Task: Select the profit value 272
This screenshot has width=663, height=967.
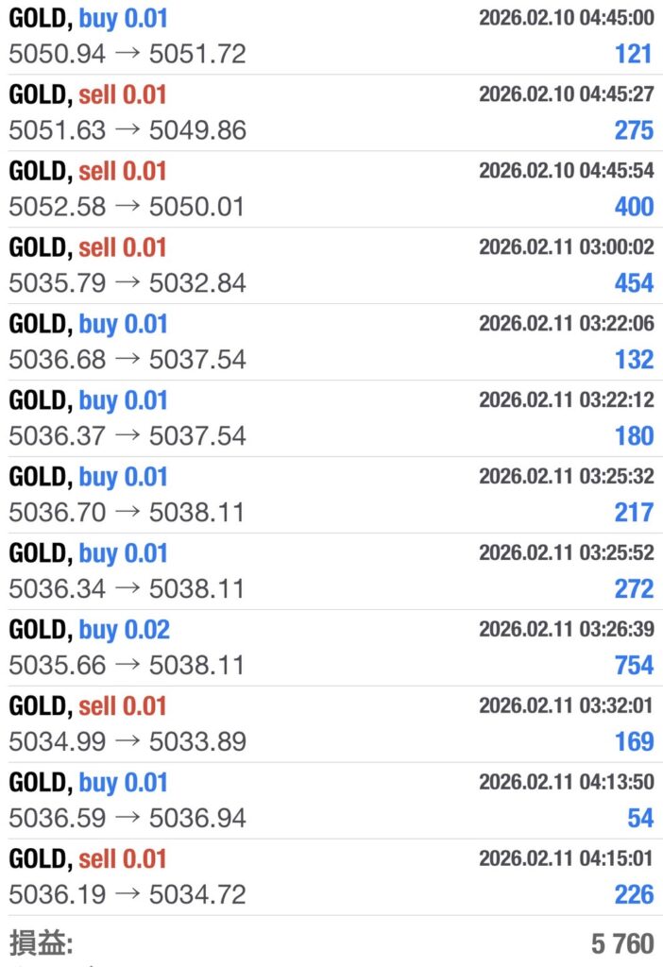Action: [x=634, y=589]
